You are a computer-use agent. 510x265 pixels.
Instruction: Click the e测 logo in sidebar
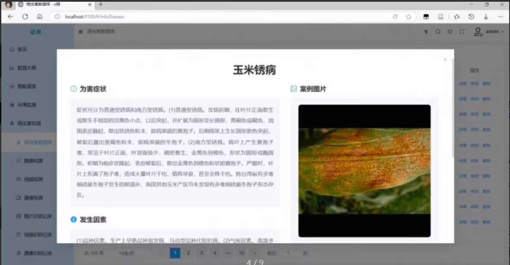point(36,32)
